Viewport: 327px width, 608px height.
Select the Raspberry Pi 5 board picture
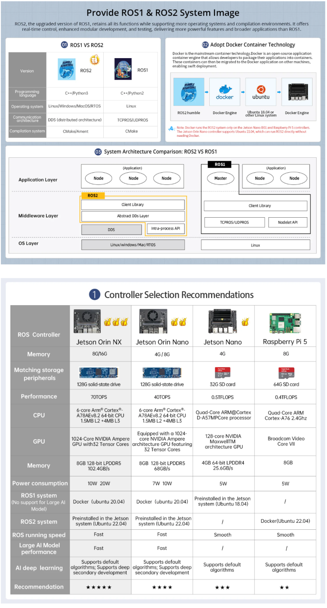point(285,323)
